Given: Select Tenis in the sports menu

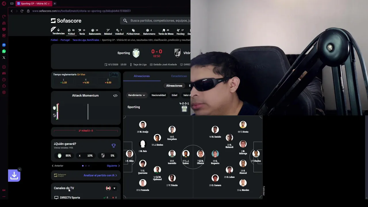Looking at the screenshot, I should pyautogui.click(x=82, y=32).
